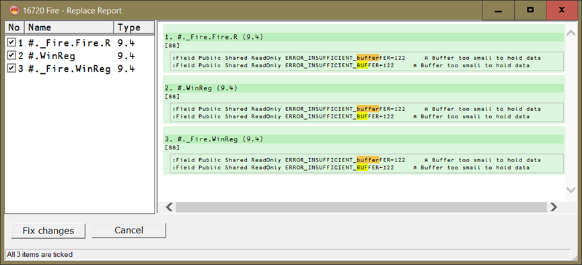Untick checkbox for item 3 #._Fire.WinReg
This screenshot has width=582, height=265.
tap(11, 69)
